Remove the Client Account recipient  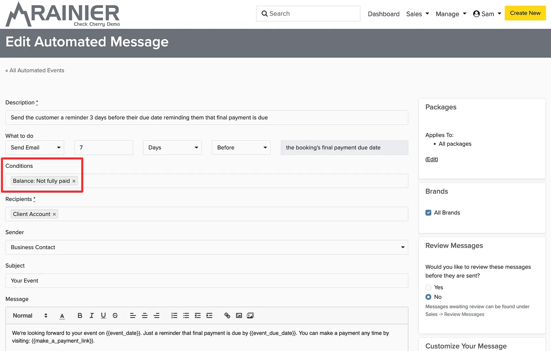(54, 214)
